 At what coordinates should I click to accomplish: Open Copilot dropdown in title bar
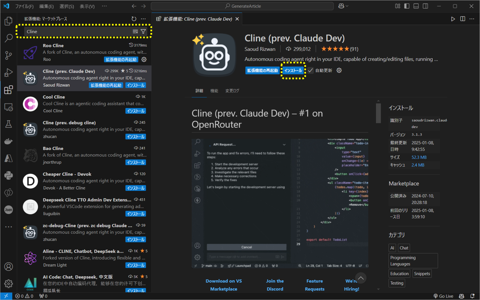343,6
